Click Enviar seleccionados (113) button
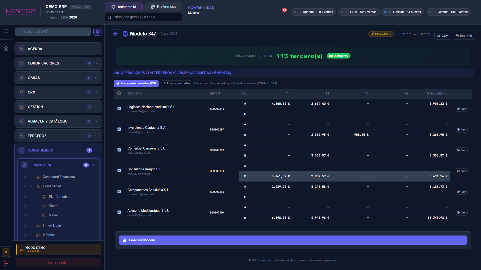 click(x=136, y=83)
